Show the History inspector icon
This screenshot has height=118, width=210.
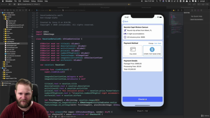195,10
